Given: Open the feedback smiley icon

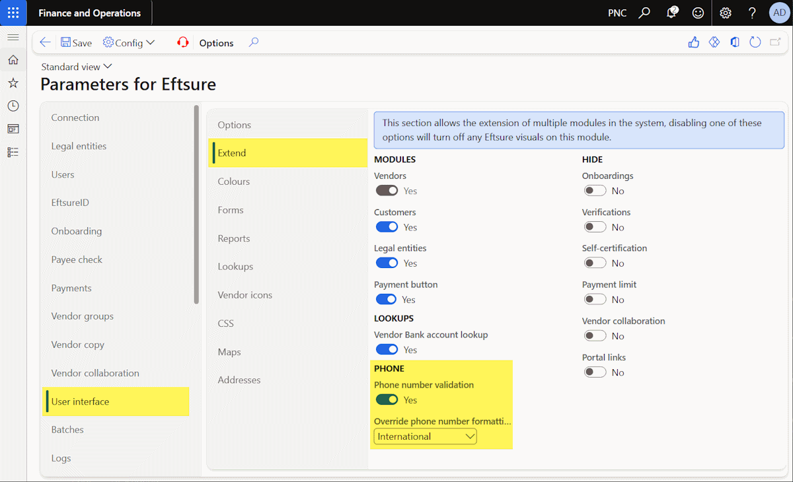Looking at the screenshot, I should [x=698, y=13].
